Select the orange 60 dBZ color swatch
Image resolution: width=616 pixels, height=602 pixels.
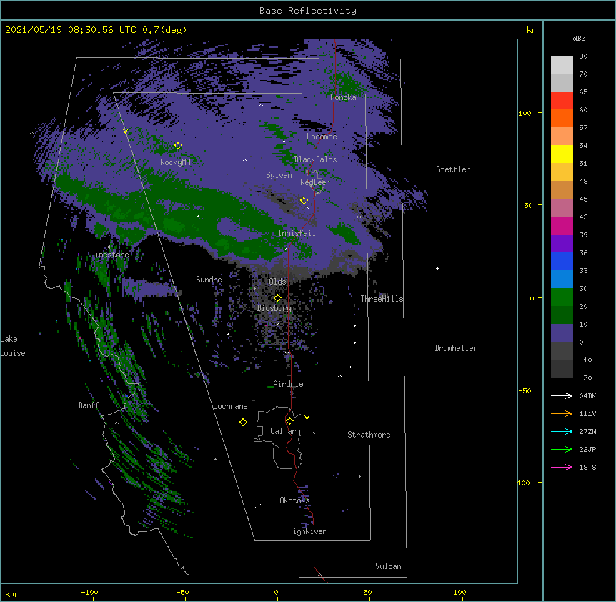pos(562,118)
